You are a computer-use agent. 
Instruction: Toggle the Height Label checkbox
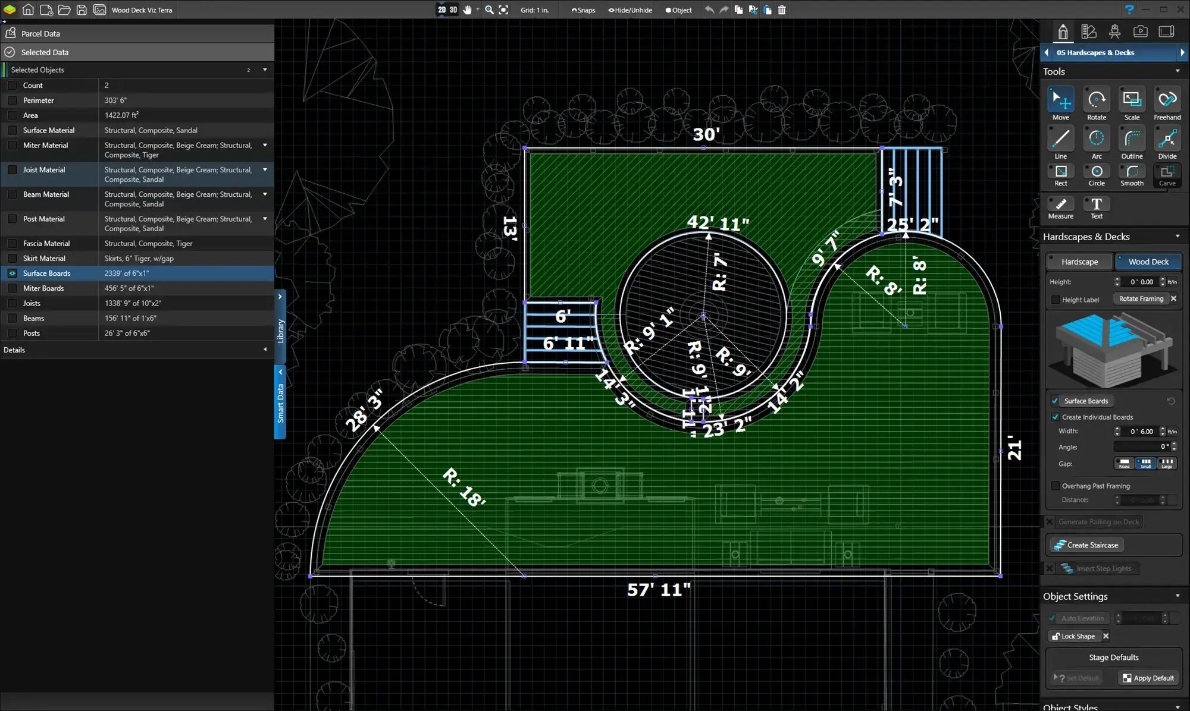coord(1056,300)
